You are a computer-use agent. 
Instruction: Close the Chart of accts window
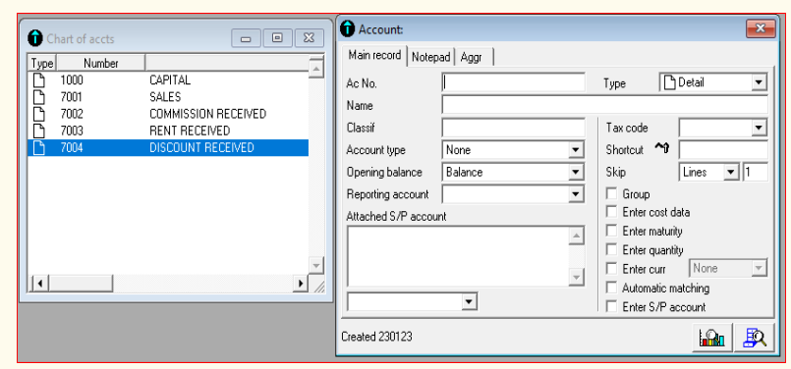pyautogui.click(x=310, y=38)
